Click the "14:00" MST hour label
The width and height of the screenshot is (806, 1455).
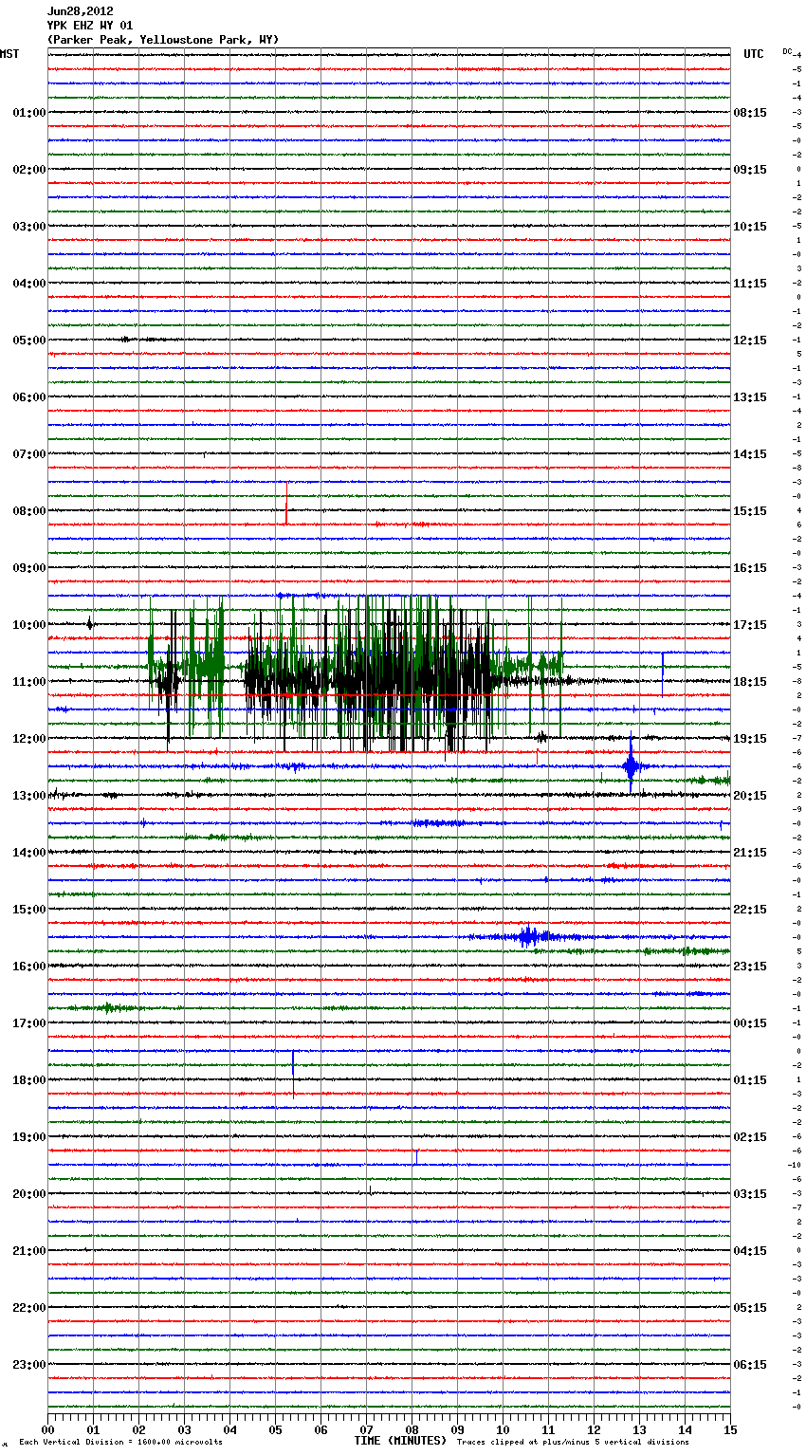coord(29,853)
